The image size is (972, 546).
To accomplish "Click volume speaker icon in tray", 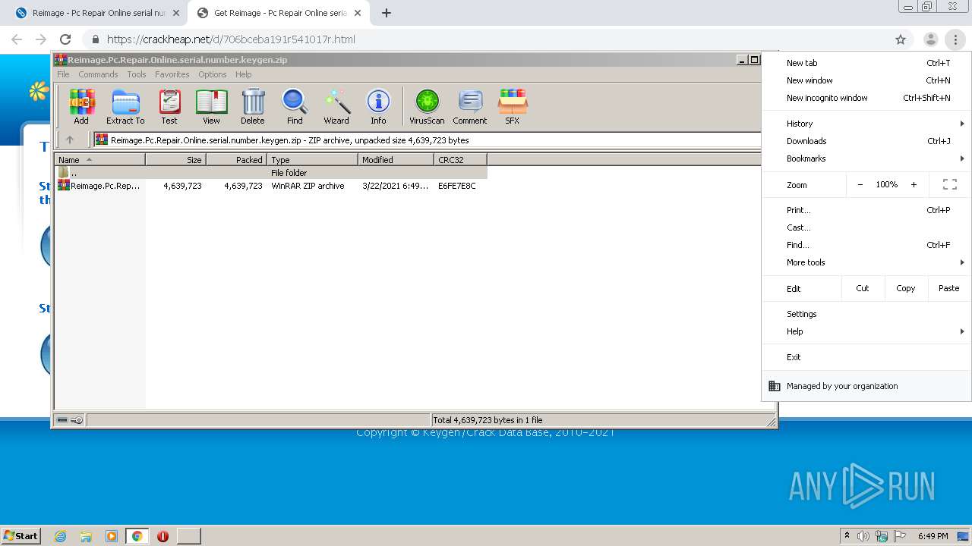I will pos(863,536).
